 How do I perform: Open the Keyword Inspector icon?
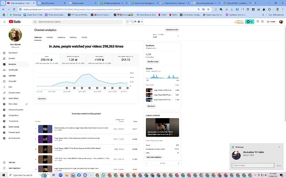(x=4, y=110)
